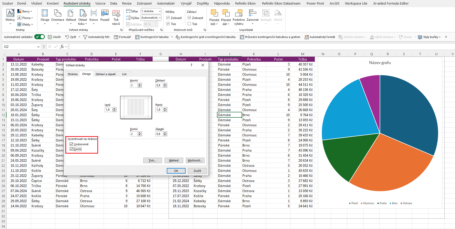Open the Vzorce ribbon tab
The height and width of the screenshot is (229, 455).
coord(100,3)
